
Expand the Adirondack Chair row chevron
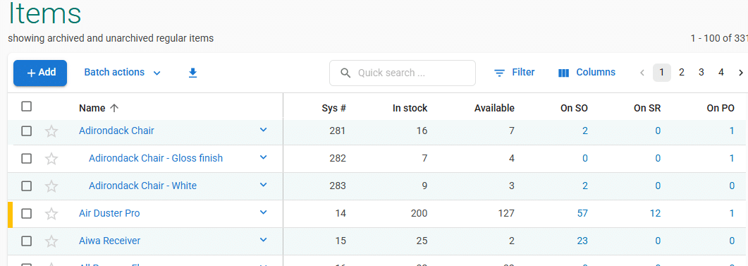(x=264, y=130)
